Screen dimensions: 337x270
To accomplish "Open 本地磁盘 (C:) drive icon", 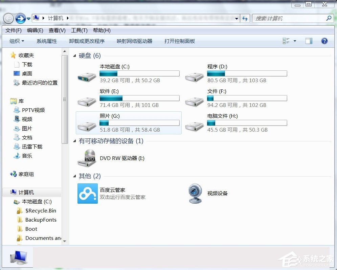I will (x=87, y=77).
